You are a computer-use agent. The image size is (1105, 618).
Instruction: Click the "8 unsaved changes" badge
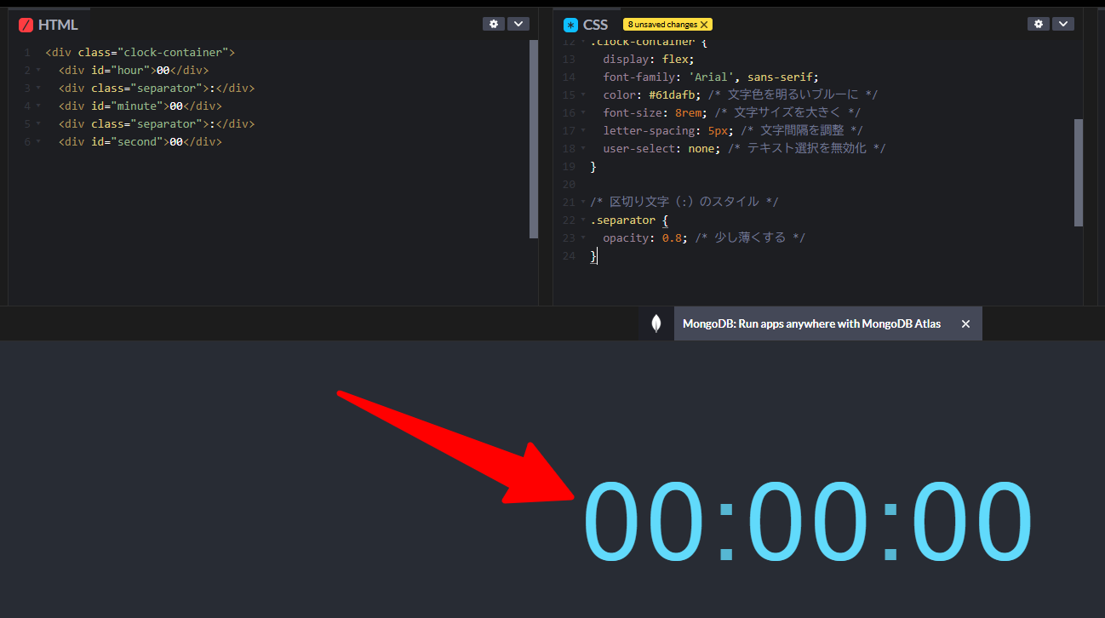click(667, 25)
